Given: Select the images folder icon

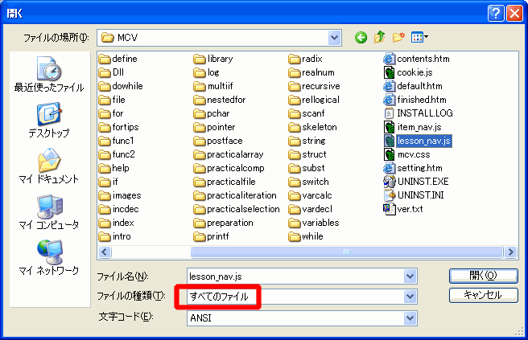Looking at the screenshot, I should 105,196.
